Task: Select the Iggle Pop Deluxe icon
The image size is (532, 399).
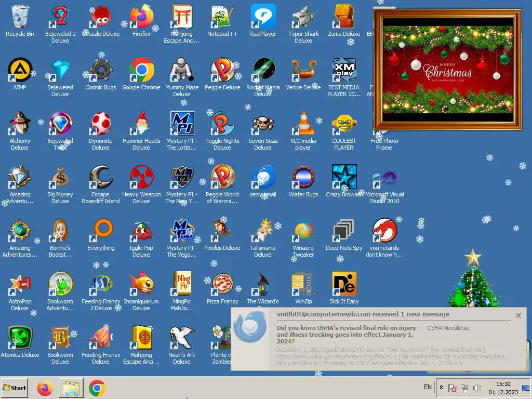Action: 141,231
